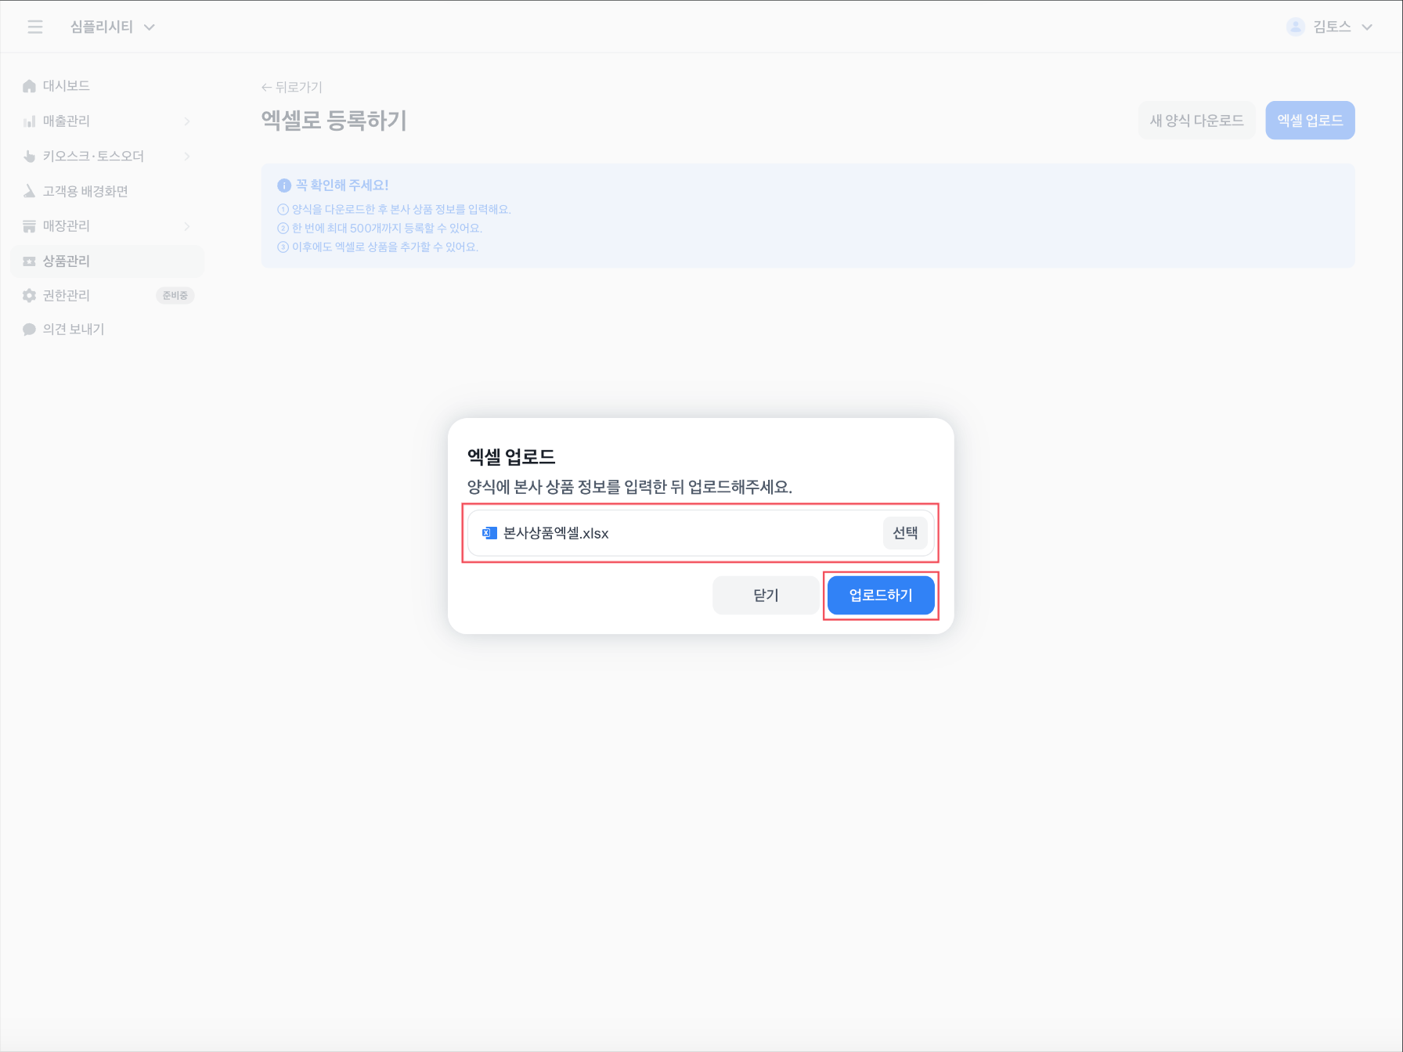Click the 엑셀로 등록하기 heading
Viewport: 1403px width, 1052px height.
point(334,121)
